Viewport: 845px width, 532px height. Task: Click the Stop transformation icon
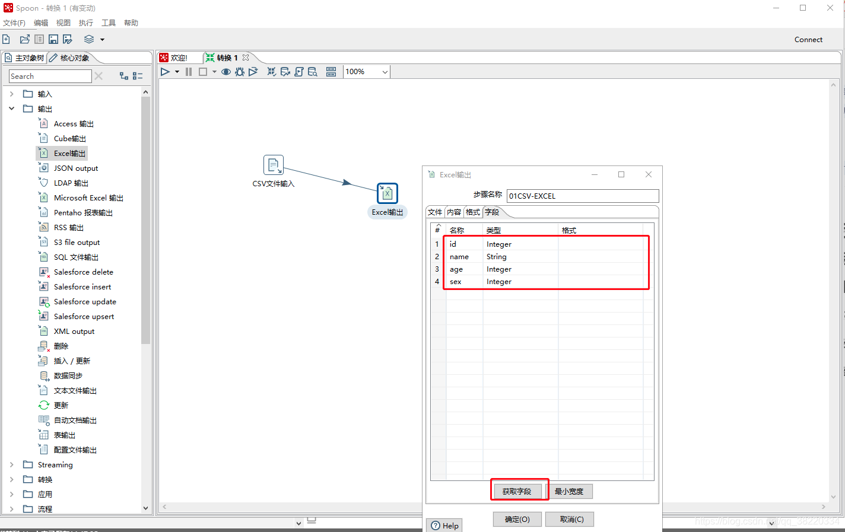coord(203,72)
